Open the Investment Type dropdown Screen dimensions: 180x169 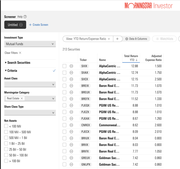pos(30,44)
